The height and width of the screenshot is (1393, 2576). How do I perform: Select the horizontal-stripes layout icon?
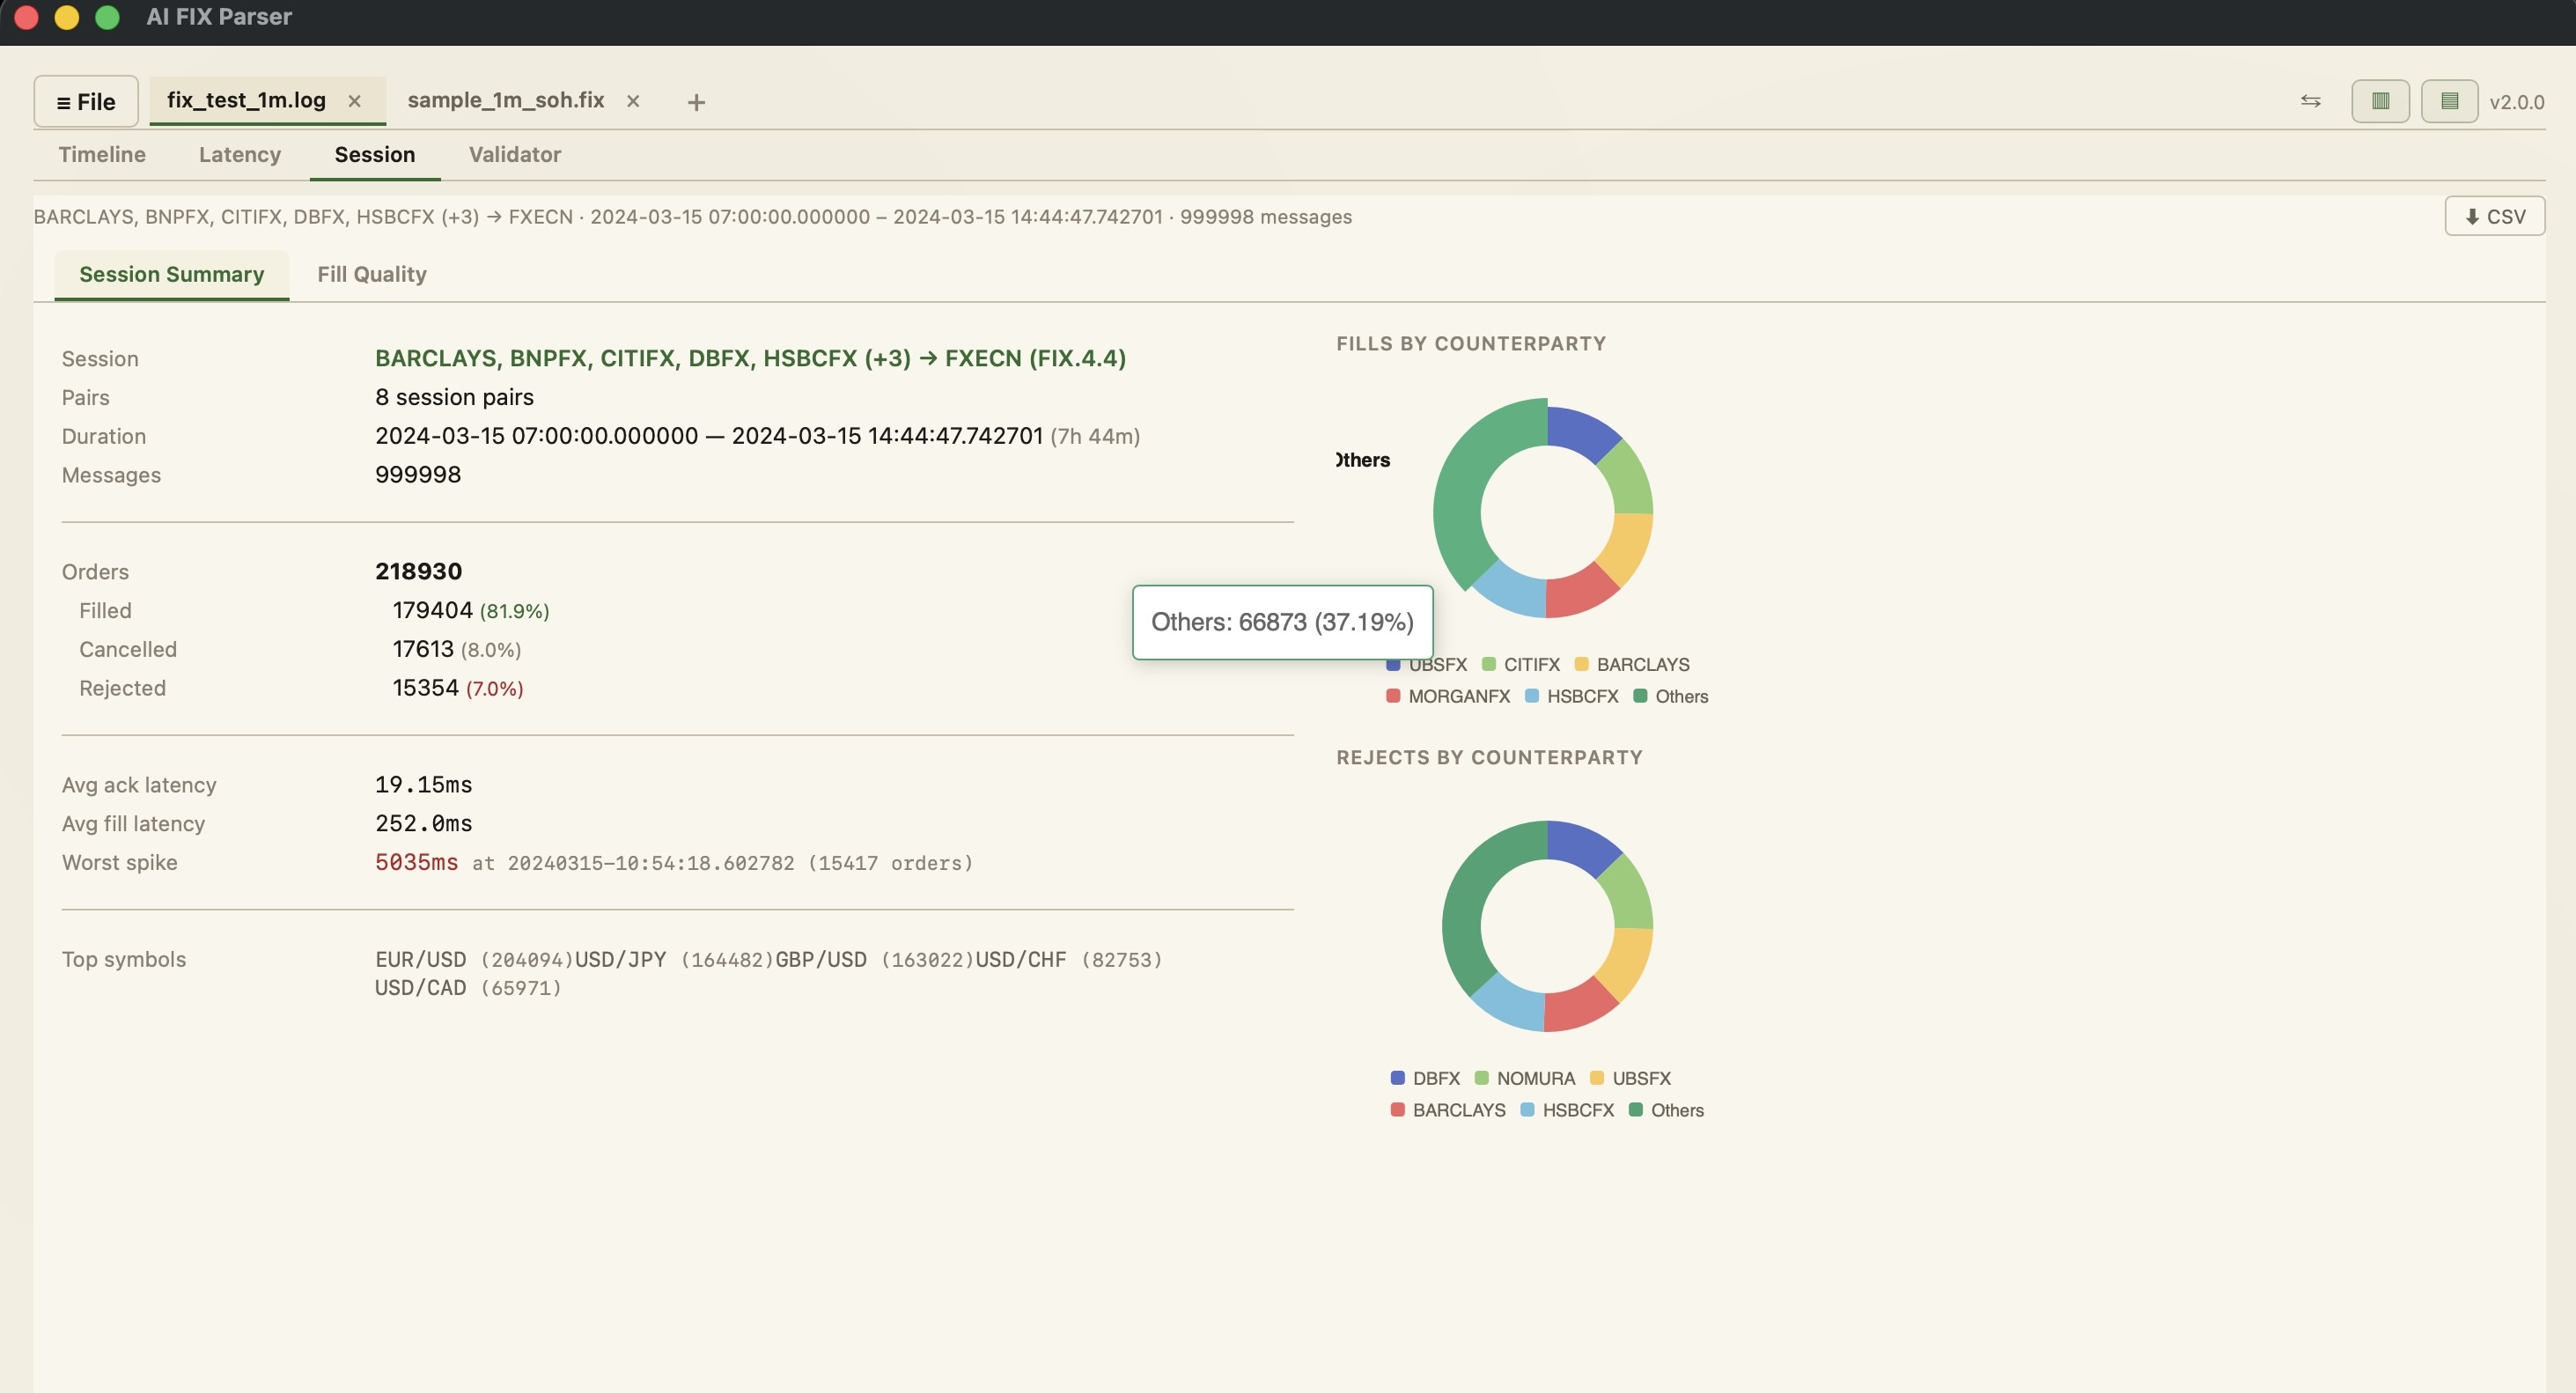point(2449,101)
